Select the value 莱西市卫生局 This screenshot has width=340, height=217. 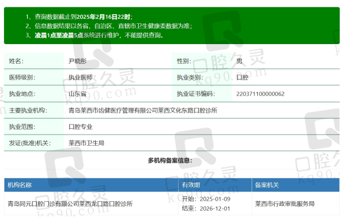tap(86, 143)
